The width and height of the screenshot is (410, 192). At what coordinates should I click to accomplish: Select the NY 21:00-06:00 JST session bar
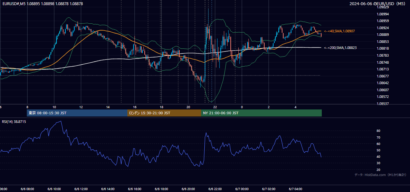261,113
